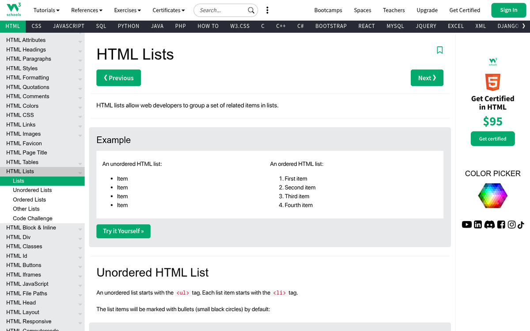Switch to the JAVASCRIPT tab

click(69, 26)
